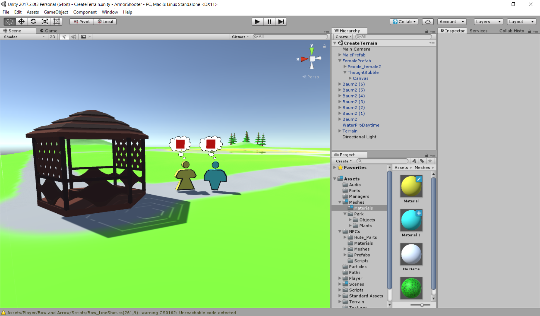Select the Rect Transform tool
This screenshot has height=316, width=540.
(x=57, y=22)
